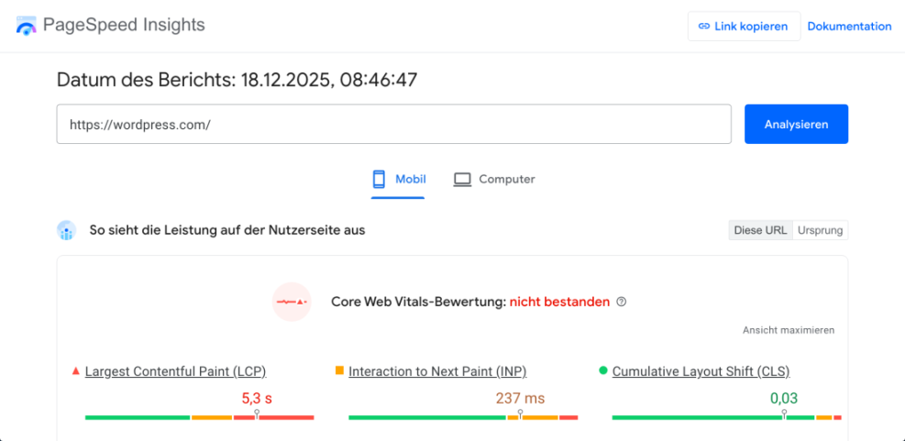The height and width of the screenshot is (441, 905).
Task: Click the link icon inside Link kopieren
Action: [x=703, y=26]
